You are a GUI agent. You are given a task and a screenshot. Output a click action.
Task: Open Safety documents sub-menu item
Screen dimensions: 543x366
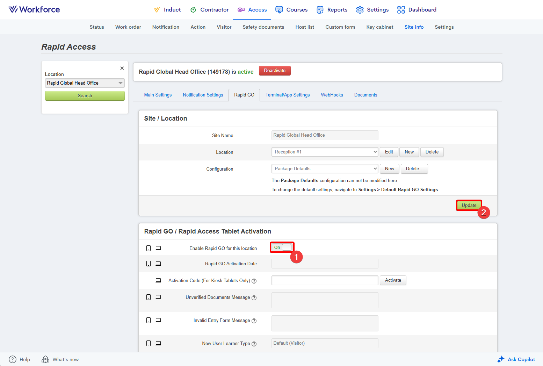[x=263, y=27]
